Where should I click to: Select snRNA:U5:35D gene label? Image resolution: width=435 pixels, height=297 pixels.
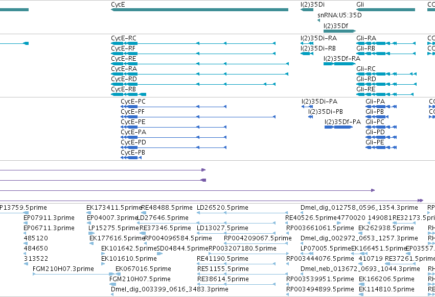tap(339, 15)
